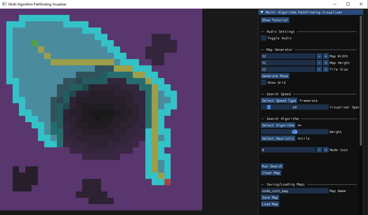Image resolution: width=368 pixels, height=215 pixels.
Task: Decrease Node Cost with minus button
Action: tap(319, 150)
